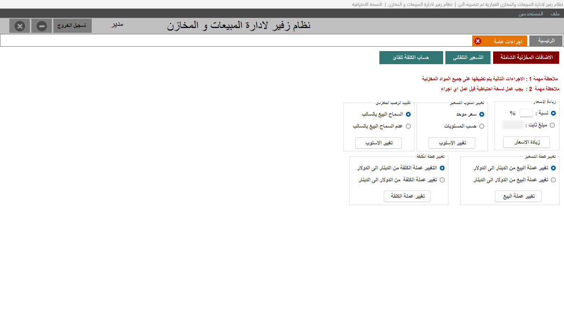Image resolution: width=564 pixels, height=336 pixels.
Task: Select sale currency dinar to dollar radio
Action: (x=553, y=168)
